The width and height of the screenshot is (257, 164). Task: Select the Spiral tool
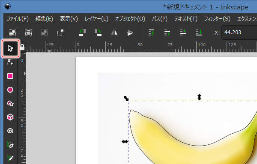tap(10, 131)
